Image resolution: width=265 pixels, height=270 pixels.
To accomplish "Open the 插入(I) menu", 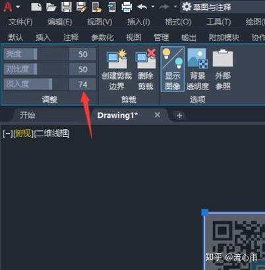I will tap(138, 22).
